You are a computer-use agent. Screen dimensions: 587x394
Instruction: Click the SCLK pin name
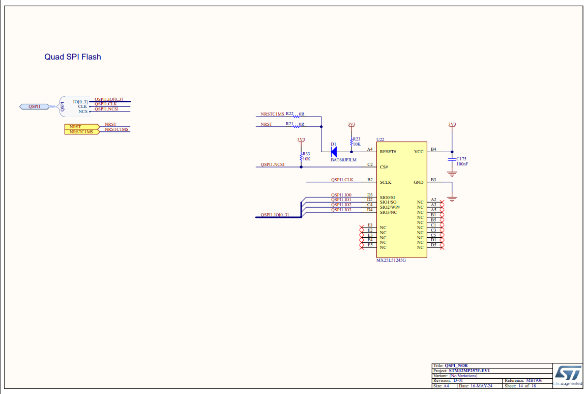[386, 182]
